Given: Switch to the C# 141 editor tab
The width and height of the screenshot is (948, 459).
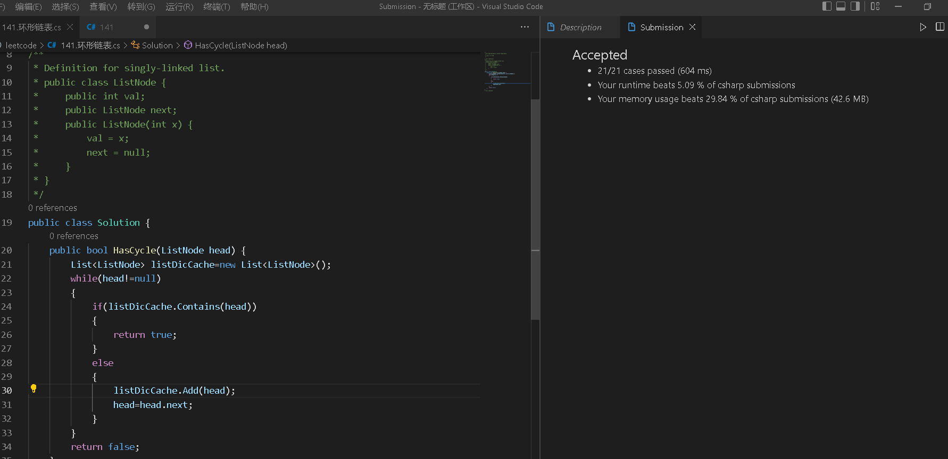Looking at the screenshot, I should click(x=118, y=27).
